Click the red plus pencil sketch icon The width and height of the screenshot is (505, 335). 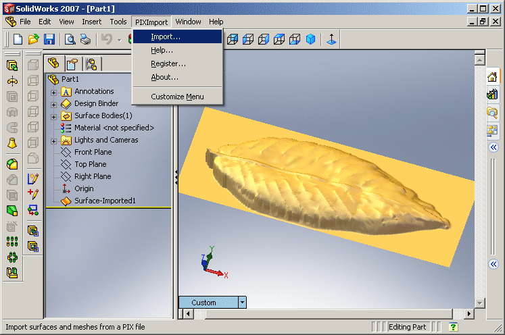point(33,194)
